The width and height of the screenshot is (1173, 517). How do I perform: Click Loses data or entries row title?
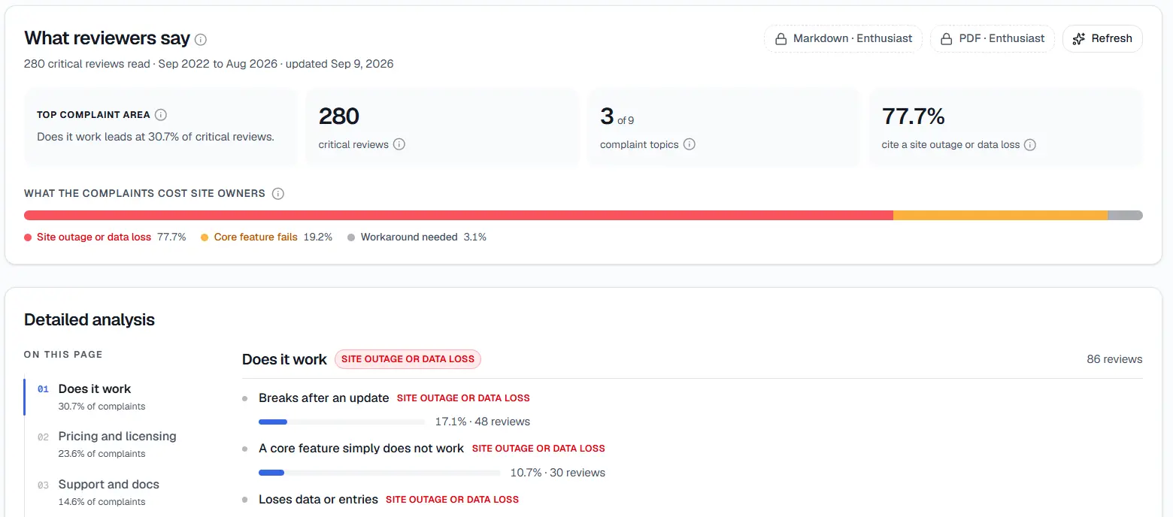(318, 499)
